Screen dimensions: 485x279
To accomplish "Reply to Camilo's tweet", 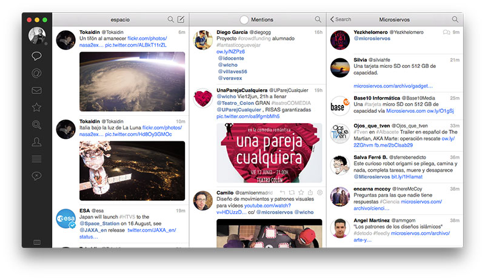I will click(x=283, y=192).
